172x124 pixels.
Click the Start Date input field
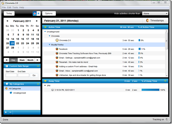click(11, 75)
